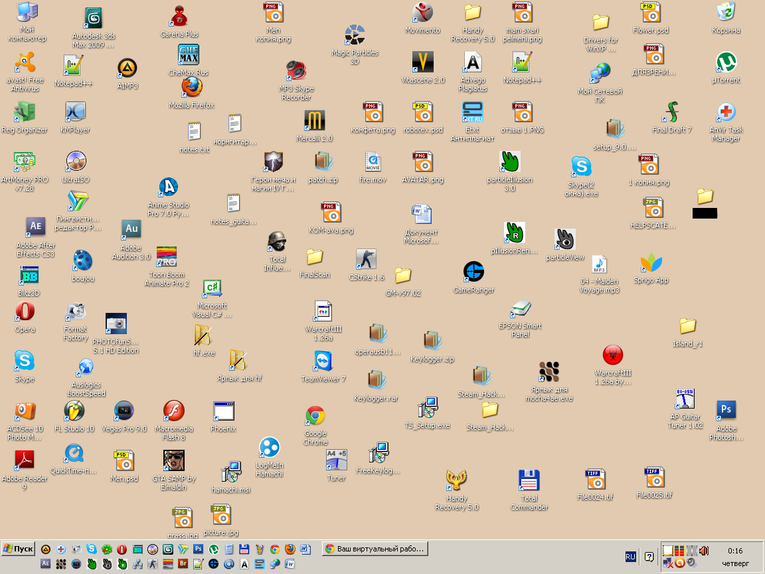Switch to the 'Ваш виртуальный рабо...' taskbar window

pos(375,549)
